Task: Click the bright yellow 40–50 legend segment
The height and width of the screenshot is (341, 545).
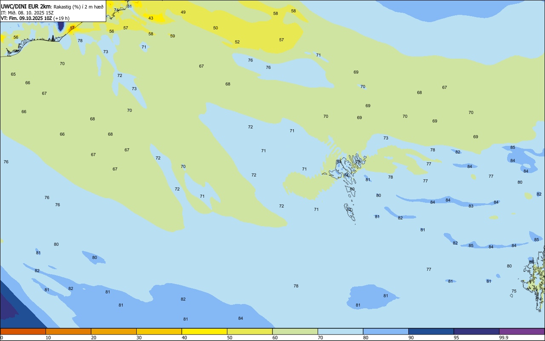Action: pyautogui.click(x=204, y=331)
